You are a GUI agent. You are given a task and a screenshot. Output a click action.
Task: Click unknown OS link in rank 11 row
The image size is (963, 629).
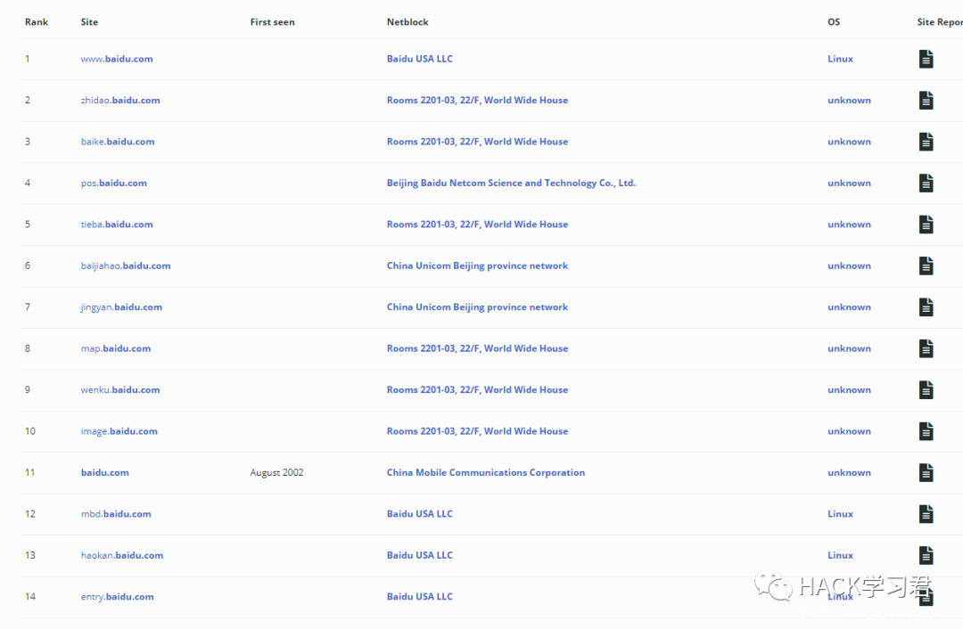(x=850, y=472)
